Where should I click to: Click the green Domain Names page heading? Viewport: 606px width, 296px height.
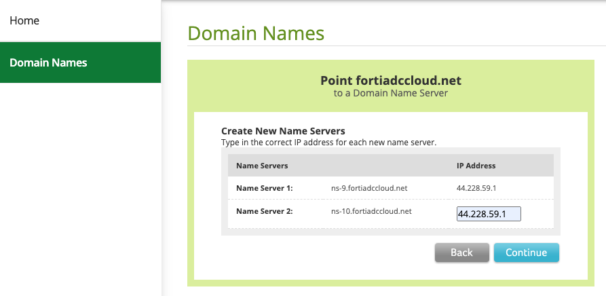point(256,33)
